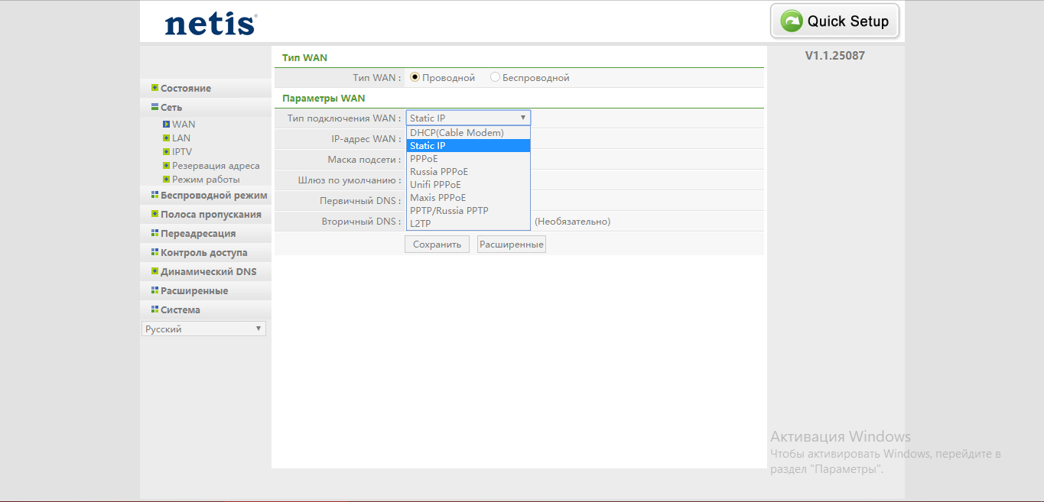Open Режим работы page
1044x502 pixels.
(206, 179)
